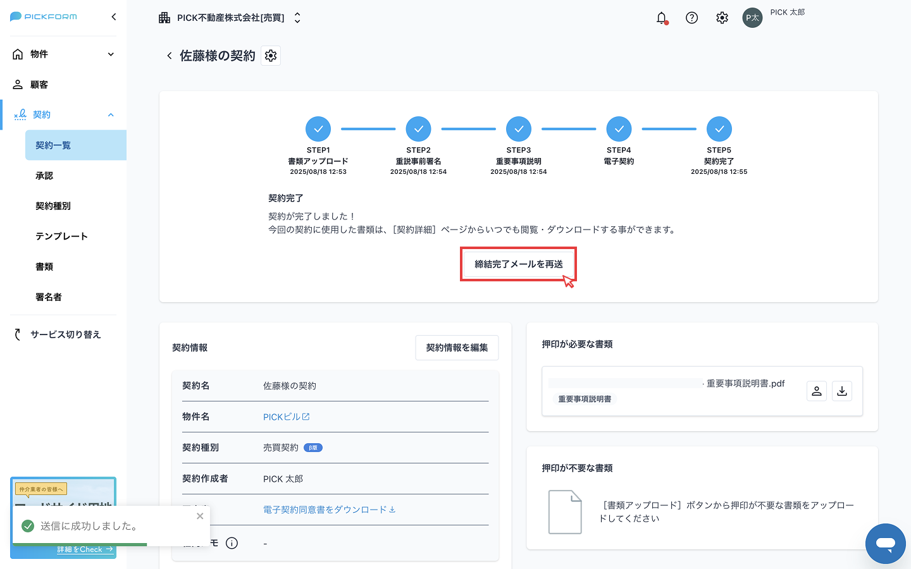Click the メモ info icon
The width and height of the screenshot is (911, 569).
click(232, 543)
